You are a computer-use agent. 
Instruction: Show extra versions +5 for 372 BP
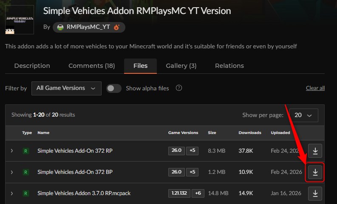tap(192, 172)
